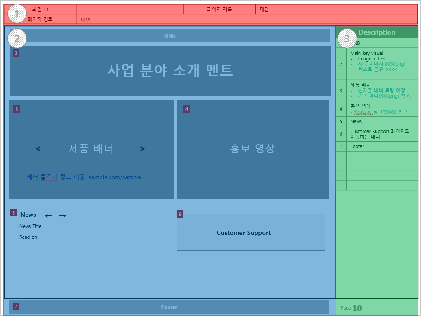Go to next News with right arrow

pyautogui.click(x=62, y=216)
